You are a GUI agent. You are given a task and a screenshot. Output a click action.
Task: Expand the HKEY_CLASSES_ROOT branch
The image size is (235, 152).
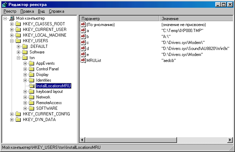(x=12, y=24)
